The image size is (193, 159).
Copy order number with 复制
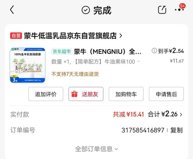click(176, 130)
